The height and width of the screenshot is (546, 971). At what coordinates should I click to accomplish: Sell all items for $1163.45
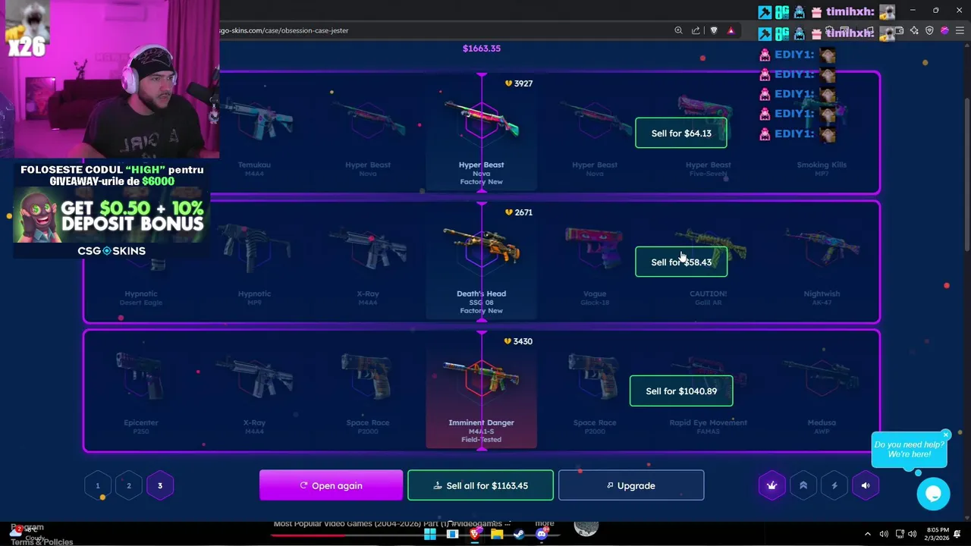click(x=480, y=485)
